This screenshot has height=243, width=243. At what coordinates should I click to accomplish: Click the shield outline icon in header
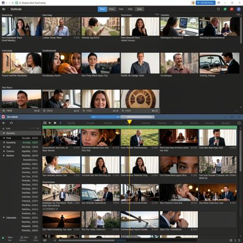click(218, 9)
